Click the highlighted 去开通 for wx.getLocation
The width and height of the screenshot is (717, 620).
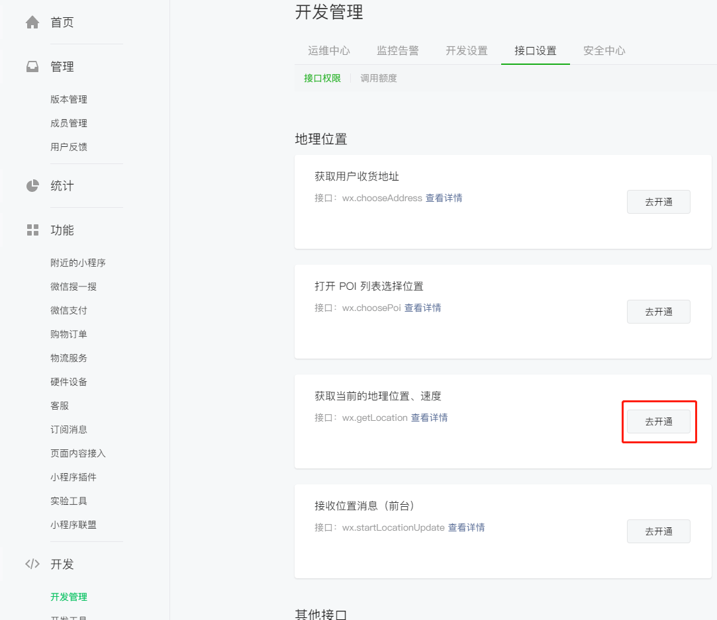pos(658,421)
